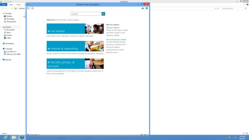Image resolution: width=249 pixels, height=140 pixels.
Task: Open Videos library in navigation pane
Action: click(x=8, y=38)
